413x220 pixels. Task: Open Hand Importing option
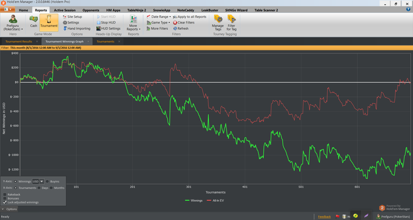tap(77, 28)
